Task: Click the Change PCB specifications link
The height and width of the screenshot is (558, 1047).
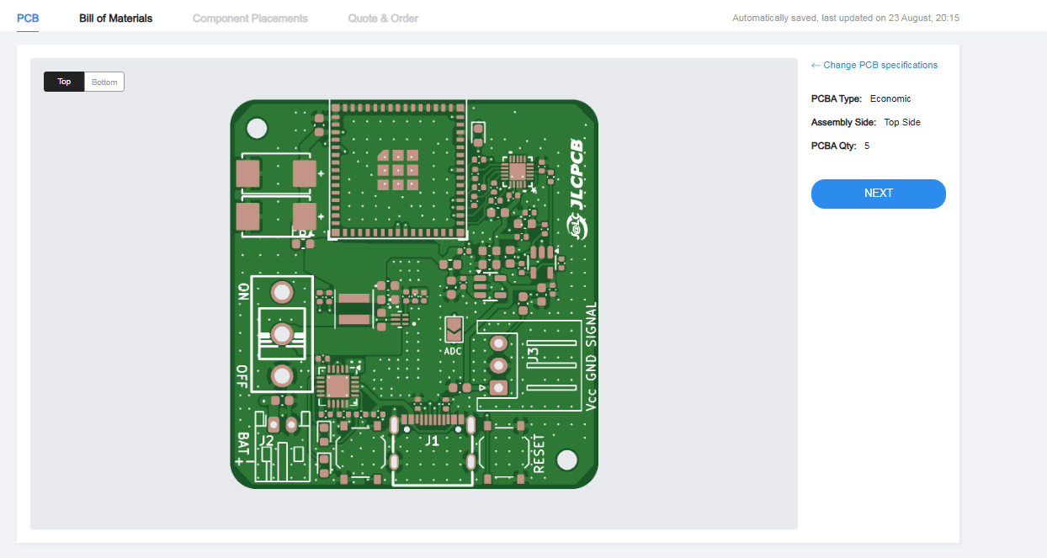Action: pos(874,65)
